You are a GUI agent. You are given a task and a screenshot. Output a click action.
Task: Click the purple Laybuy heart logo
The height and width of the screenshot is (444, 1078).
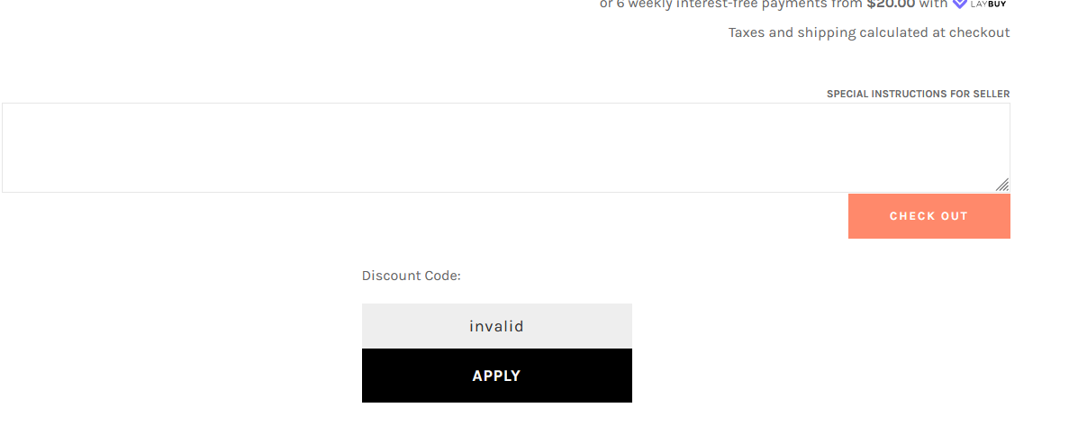(x=959, y=4)
